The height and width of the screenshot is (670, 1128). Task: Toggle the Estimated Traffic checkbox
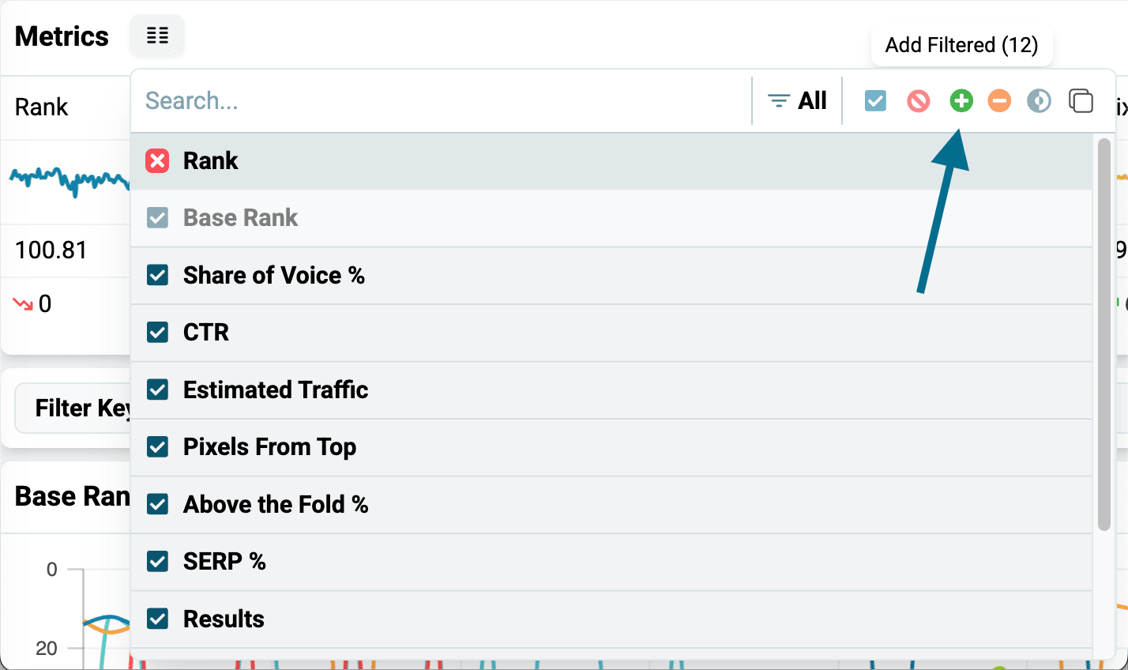pos(157,390)
